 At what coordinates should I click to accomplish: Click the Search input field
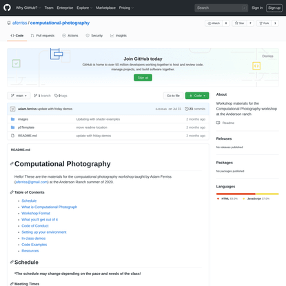coord(222,8)
